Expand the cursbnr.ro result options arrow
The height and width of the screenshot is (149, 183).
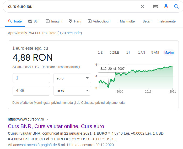(x=47, y=119)
